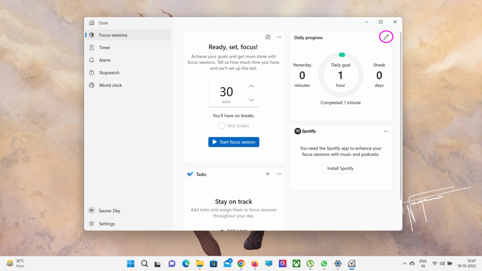
Task: Expand the system tray hidden icons chevron
Action: [x=404, y=264]
